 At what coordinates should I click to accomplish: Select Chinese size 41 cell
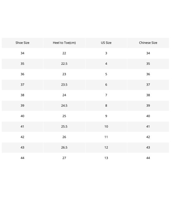pos(148,127)
